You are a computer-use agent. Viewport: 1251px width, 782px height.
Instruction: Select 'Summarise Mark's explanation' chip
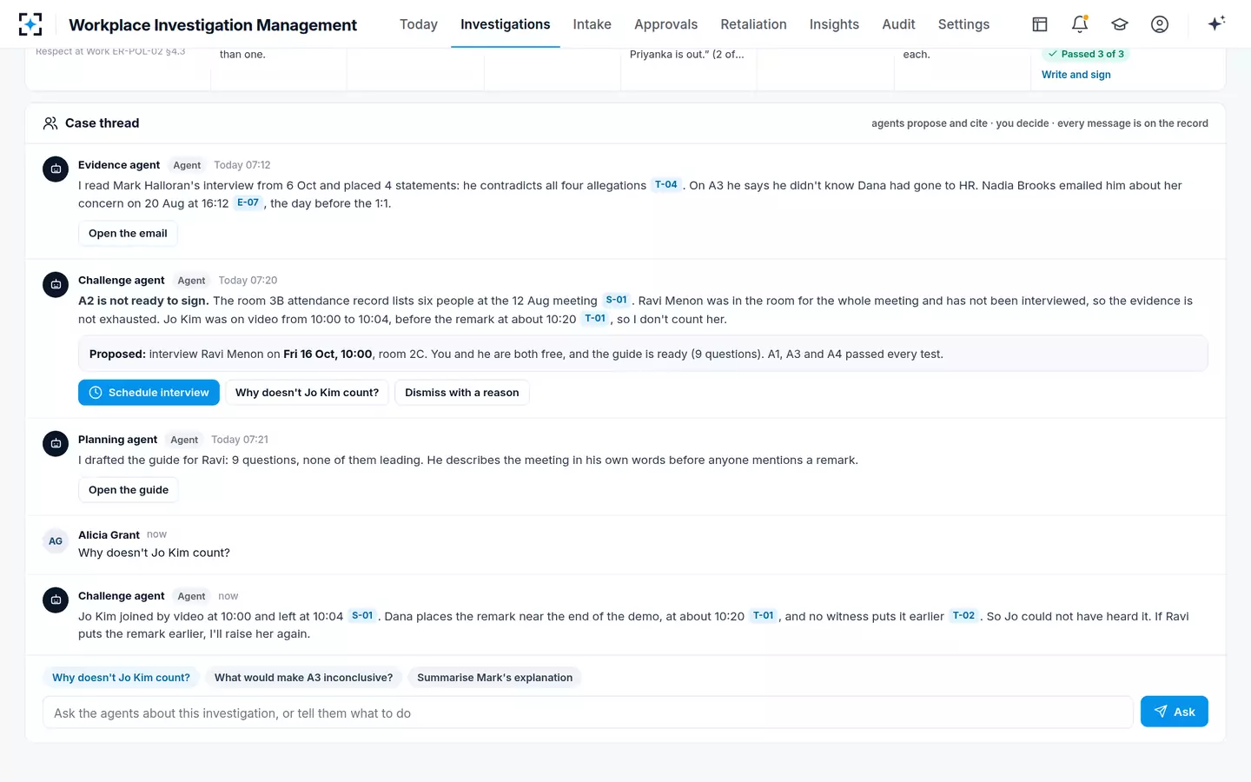(494, 678)
